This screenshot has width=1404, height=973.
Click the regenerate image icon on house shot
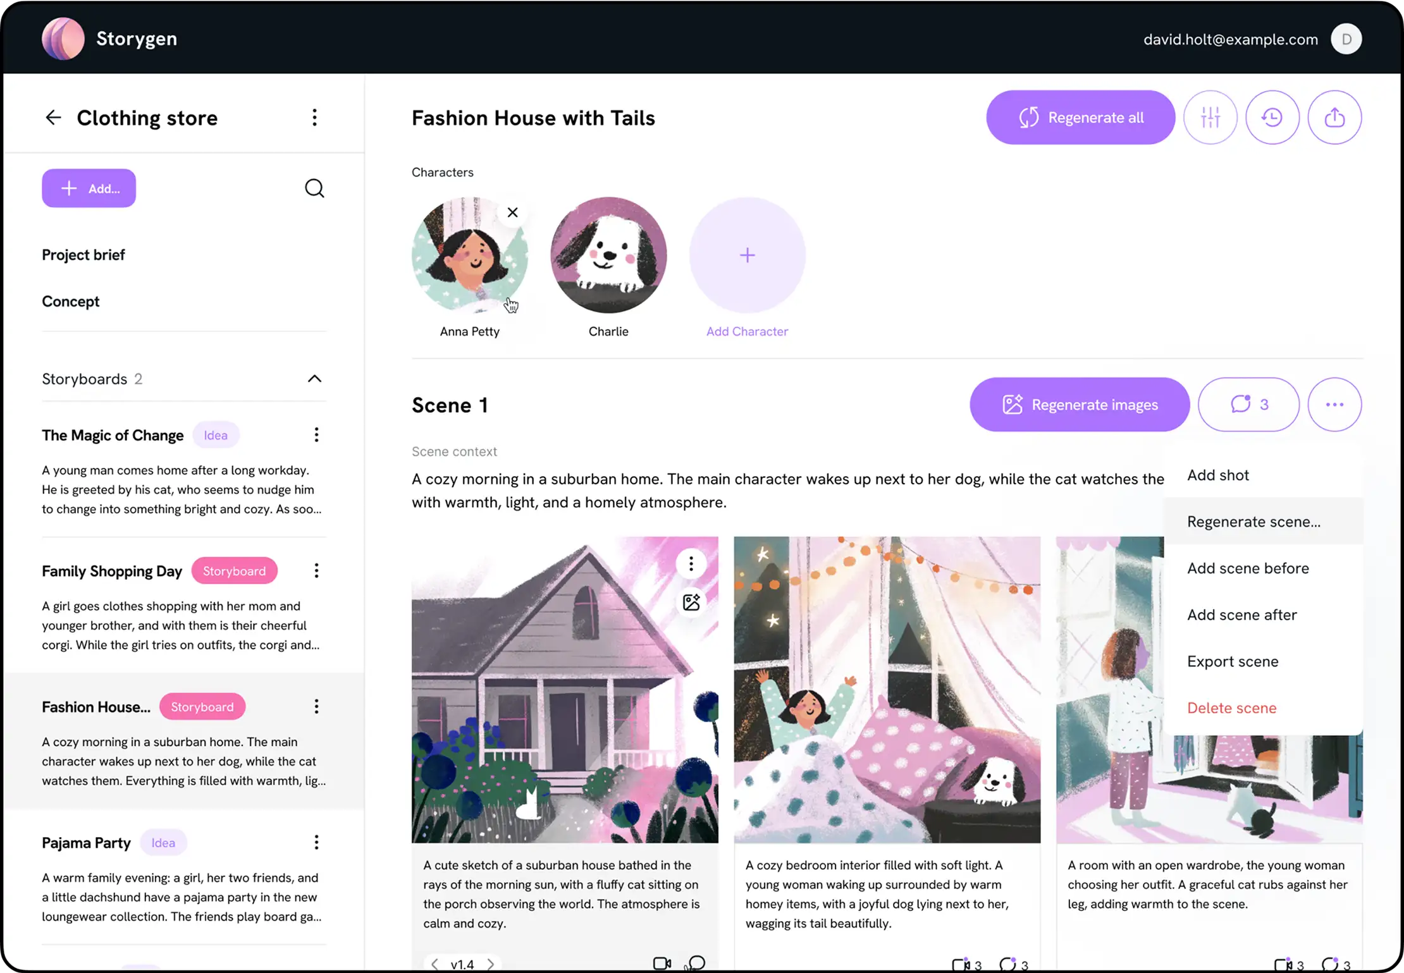click(x=691, y=602)
